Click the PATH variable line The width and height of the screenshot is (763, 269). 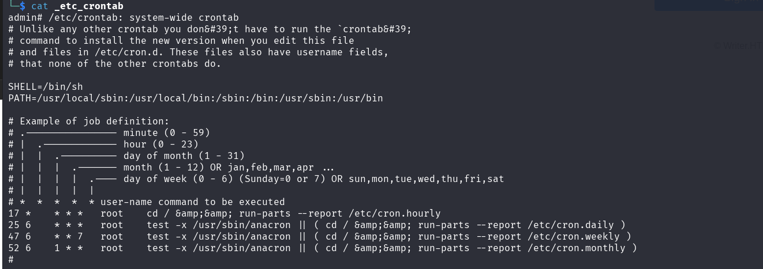click(x=195, y=98)
